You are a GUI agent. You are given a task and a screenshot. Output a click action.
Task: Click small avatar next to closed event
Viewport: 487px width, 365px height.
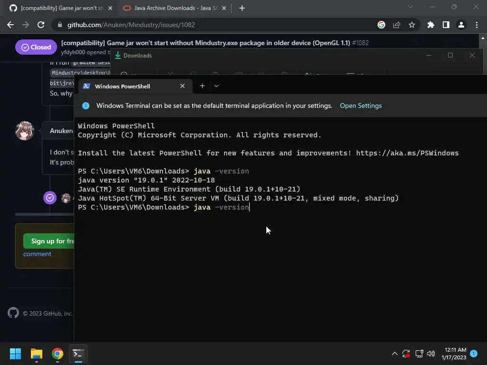coord(66,198)
